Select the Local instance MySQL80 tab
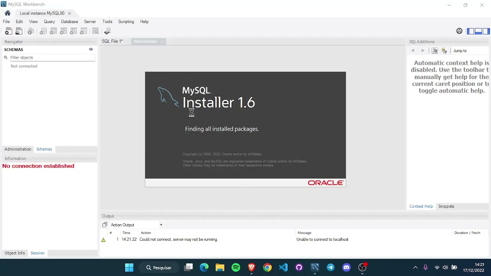Viewport: 491px width, 276px height. [x=42, y=13]
